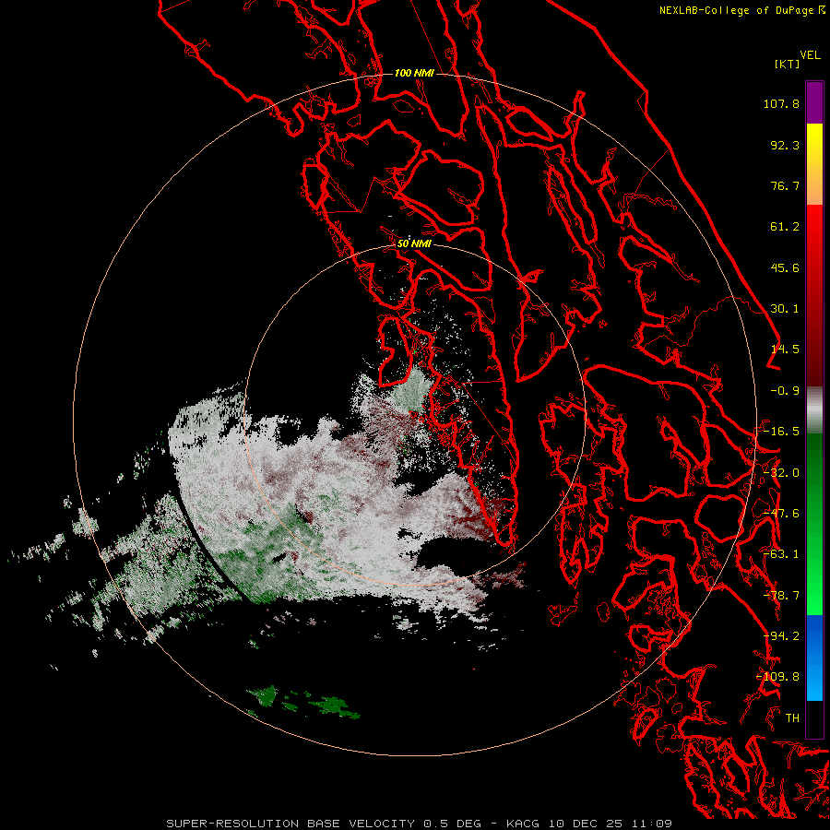Click the 92.3 velocity scale value
Screen dimensions: 830x830
785,145
